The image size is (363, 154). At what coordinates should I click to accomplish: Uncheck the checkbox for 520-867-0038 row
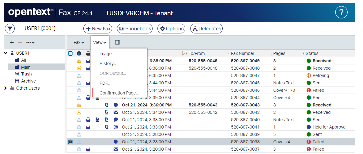[70, 142]
